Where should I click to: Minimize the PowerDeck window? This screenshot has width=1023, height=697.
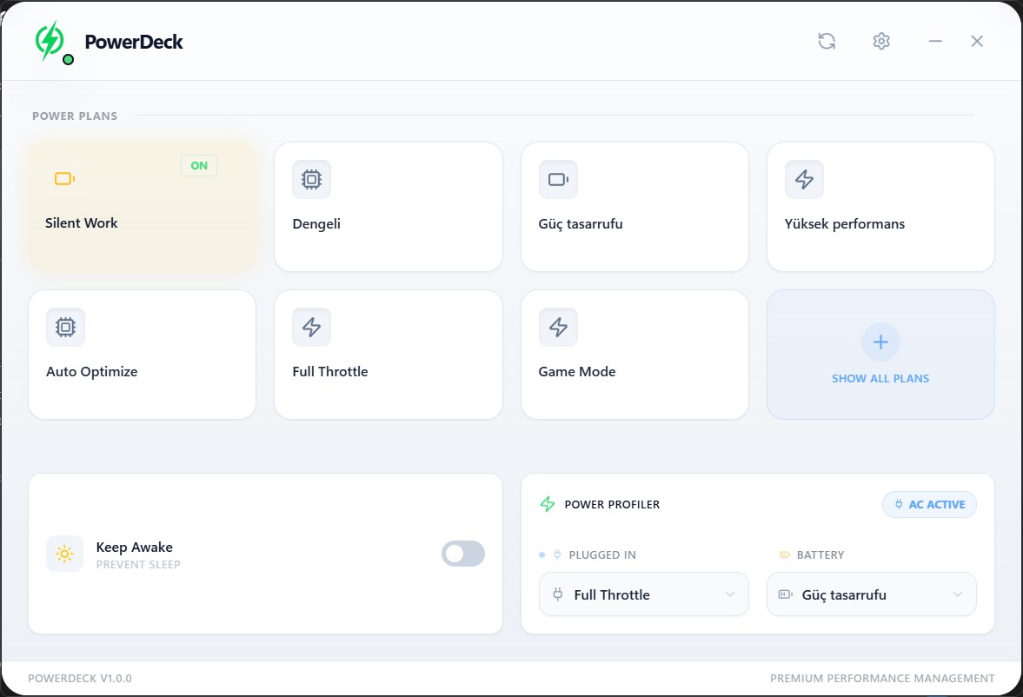click(x=935, y=41)
